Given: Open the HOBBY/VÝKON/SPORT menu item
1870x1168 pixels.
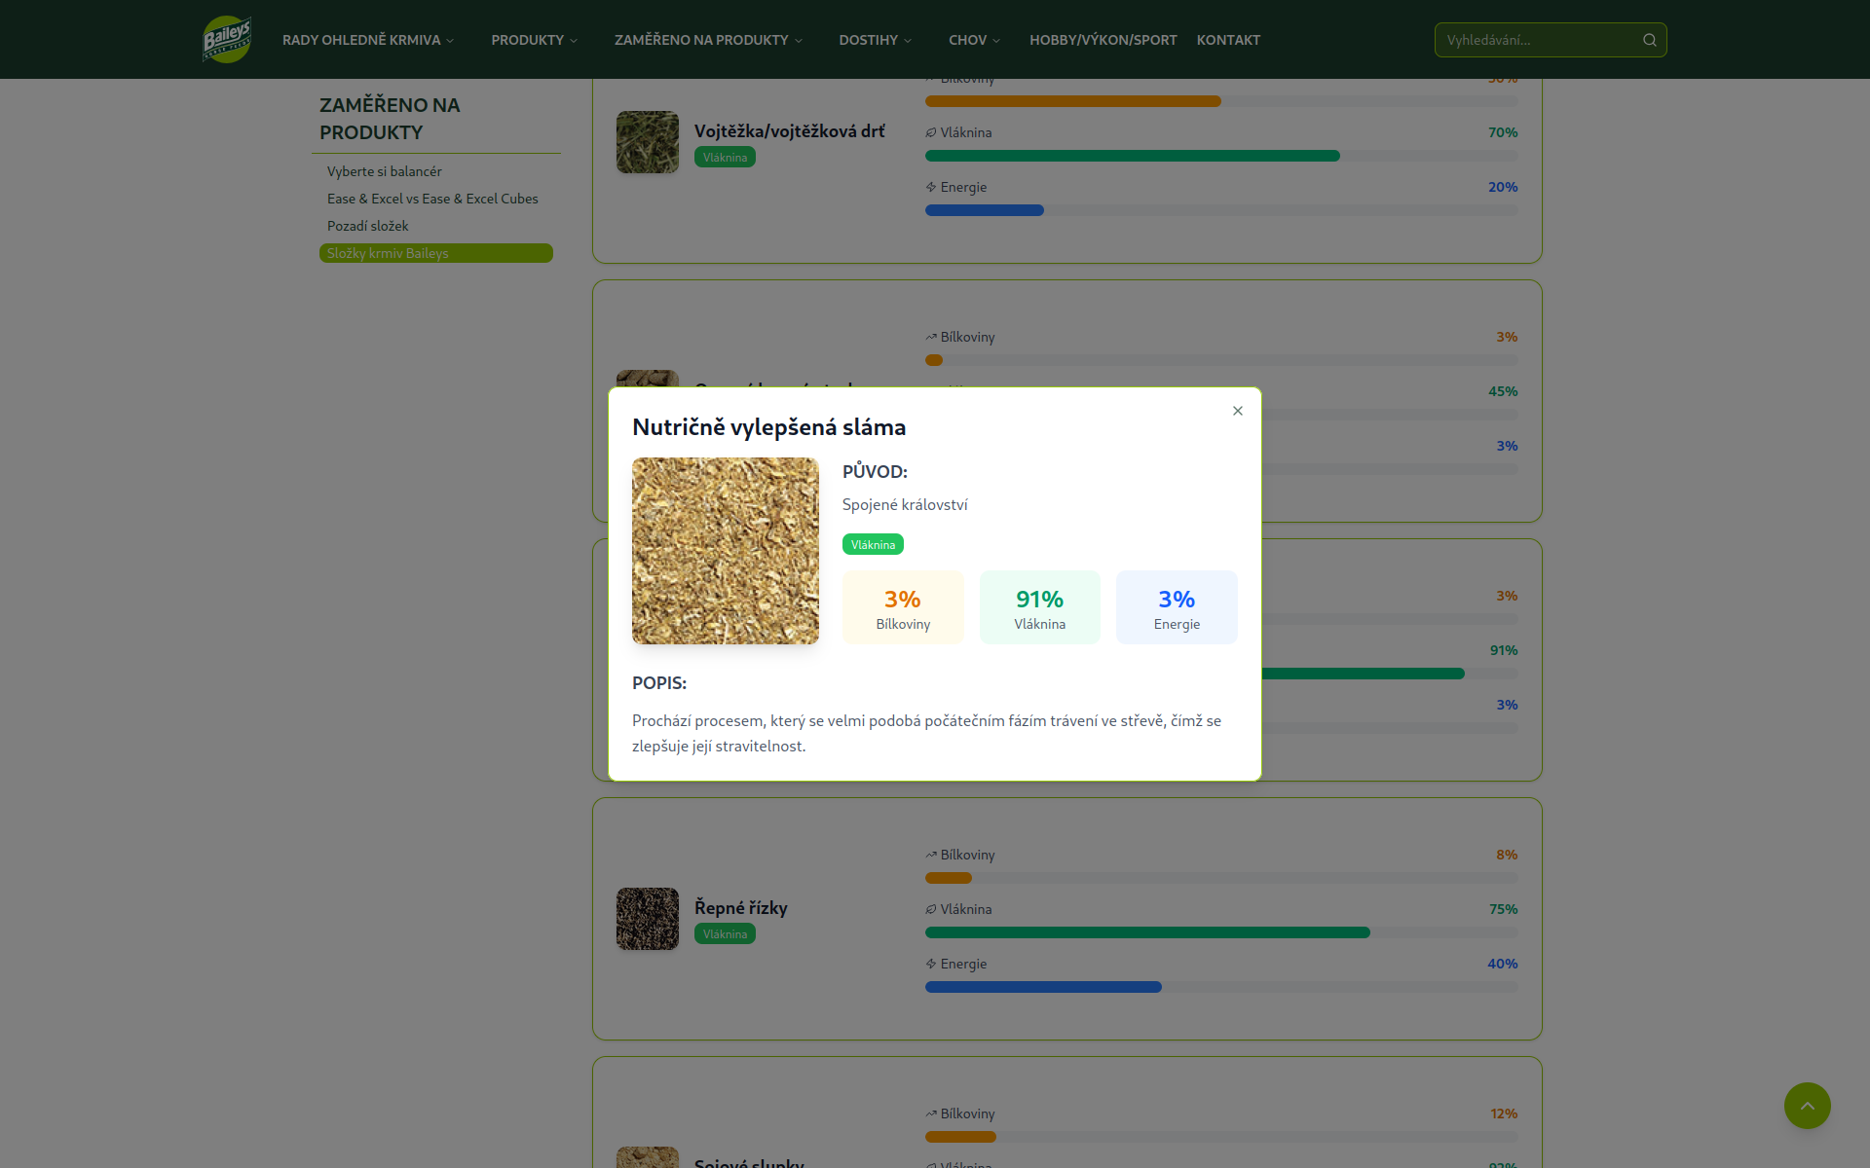Looking at the screenshot, I should pyautogui.click(x=1103, y=40).
